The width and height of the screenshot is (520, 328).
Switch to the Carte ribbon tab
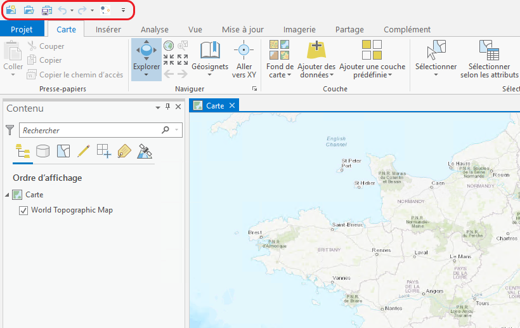(x=67, y=29)
